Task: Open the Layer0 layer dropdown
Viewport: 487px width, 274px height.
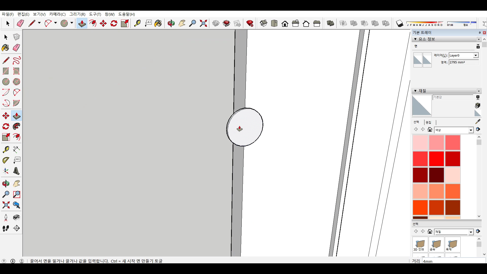Action: click(x=476, y=55)
